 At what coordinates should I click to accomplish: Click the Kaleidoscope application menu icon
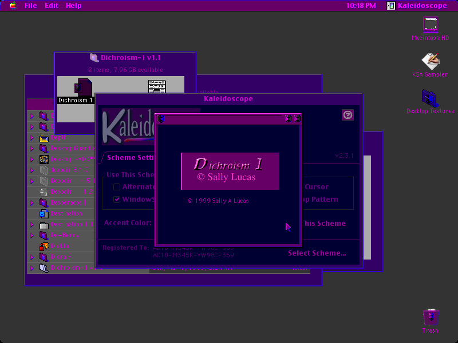[391, 5]
